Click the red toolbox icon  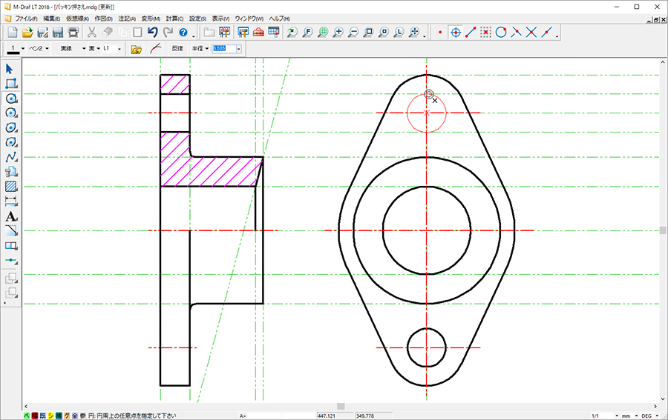[x=258, y=32]
